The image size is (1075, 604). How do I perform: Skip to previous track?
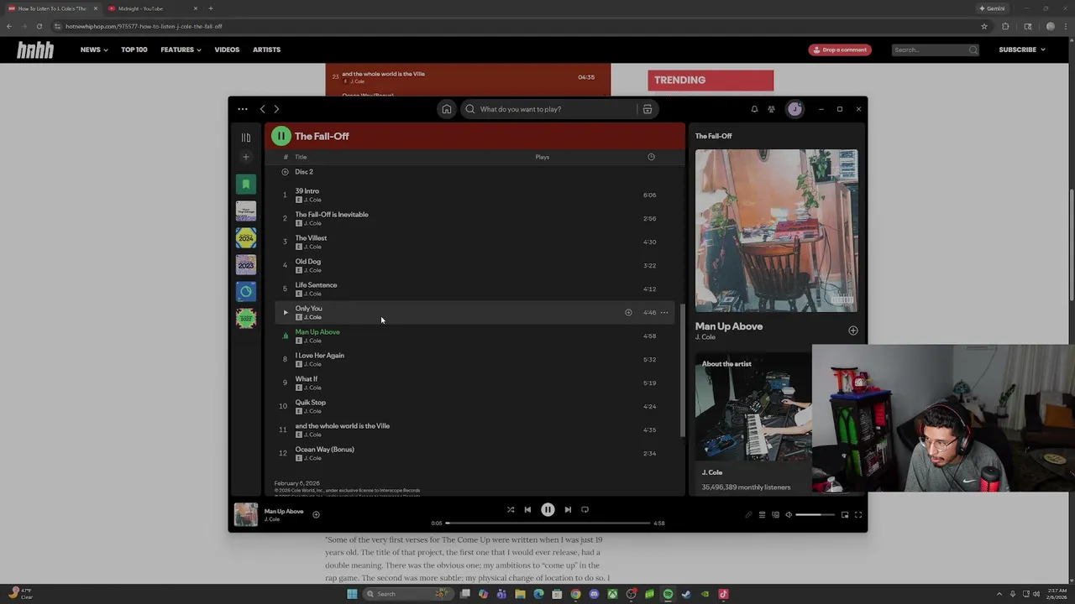[x=527, y=509]
